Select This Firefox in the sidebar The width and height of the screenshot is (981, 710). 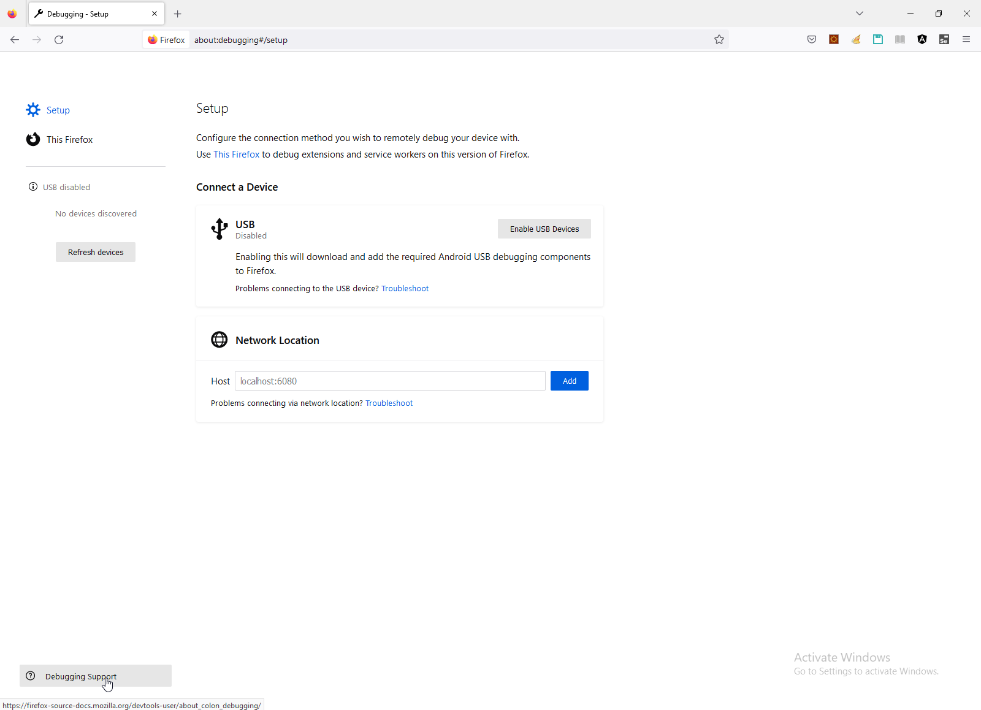pyautogui.click(x=69, y=140)
